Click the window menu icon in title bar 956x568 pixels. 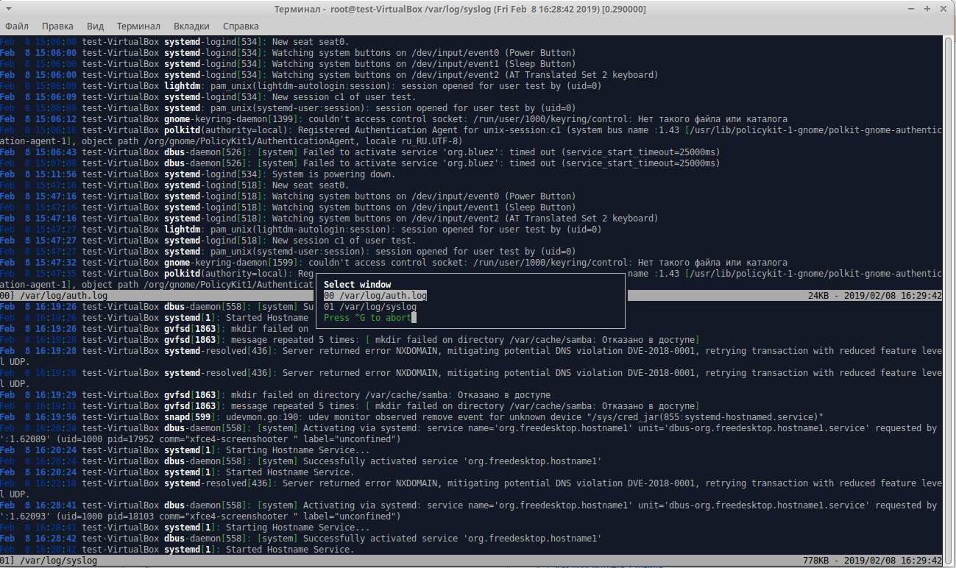(10, 9)
